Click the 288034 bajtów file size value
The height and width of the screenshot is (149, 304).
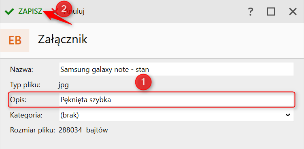(83, 130)
